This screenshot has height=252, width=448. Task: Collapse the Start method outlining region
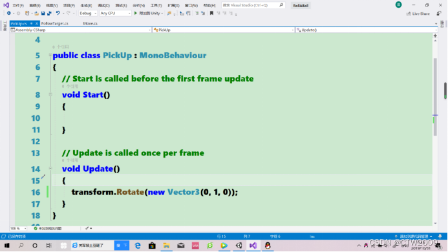coord(50,94)
